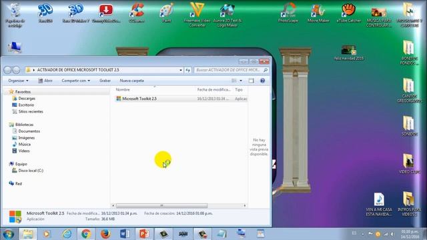The height and width of the screenshot is (240, 427).
Task: Open the Paint desktop shortcut
Action: point(167,13)
